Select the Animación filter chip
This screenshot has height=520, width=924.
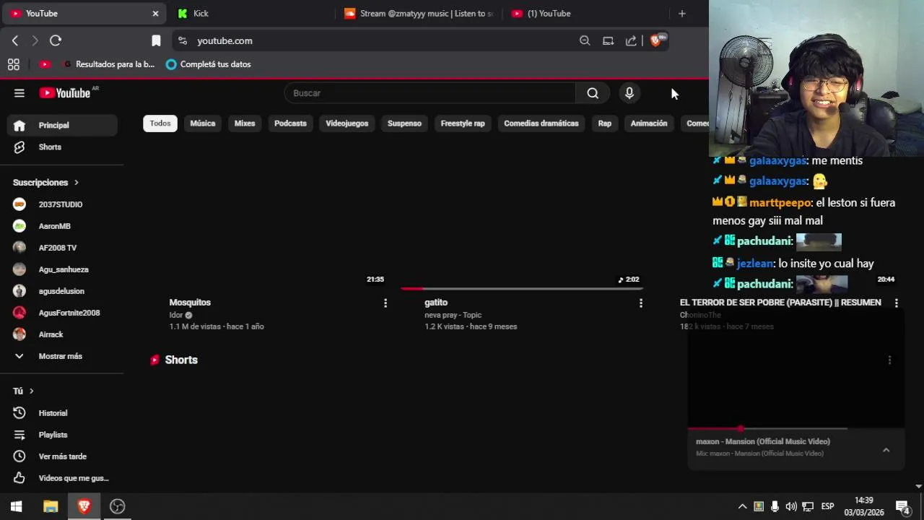tap(649, 123)
